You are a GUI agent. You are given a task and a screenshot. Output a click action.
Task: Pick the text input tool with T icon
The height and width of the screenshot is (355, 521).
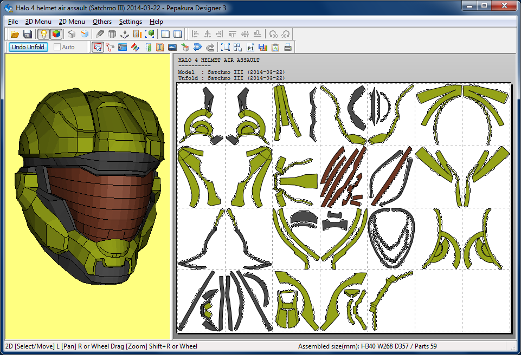click(x=160, y=47)
